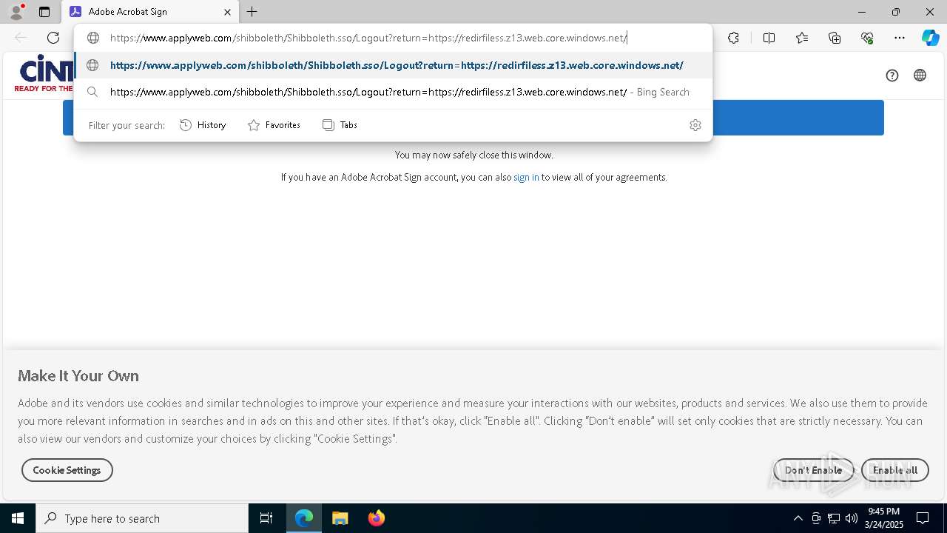Click the "Make It Your Own" heading
This screenshot has height=533, width=947.
[78, 376]
